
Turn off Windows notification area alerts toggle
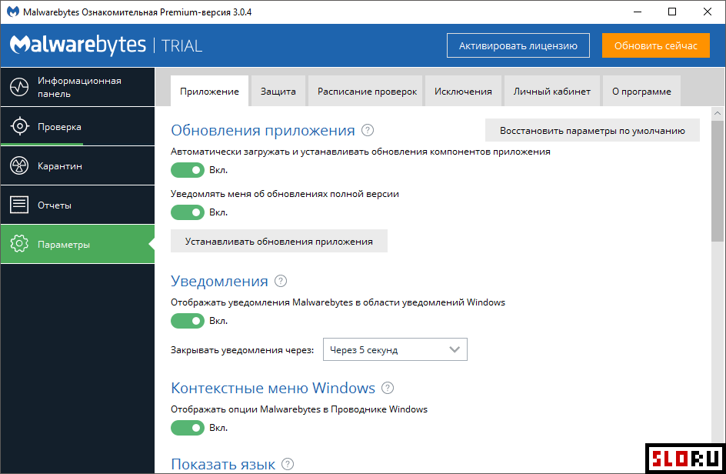click(x=188, y=321)
